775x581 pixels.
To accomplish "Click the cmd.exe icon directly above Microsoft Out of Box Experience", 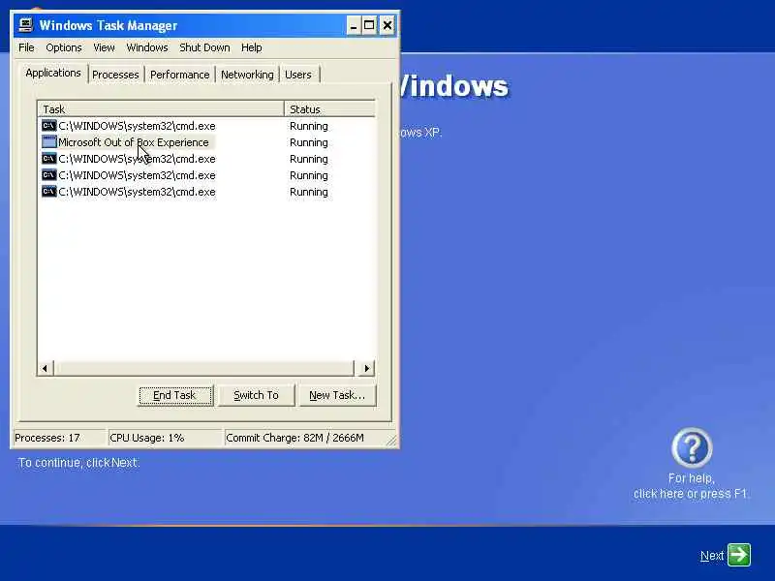I will coord(49,126).
